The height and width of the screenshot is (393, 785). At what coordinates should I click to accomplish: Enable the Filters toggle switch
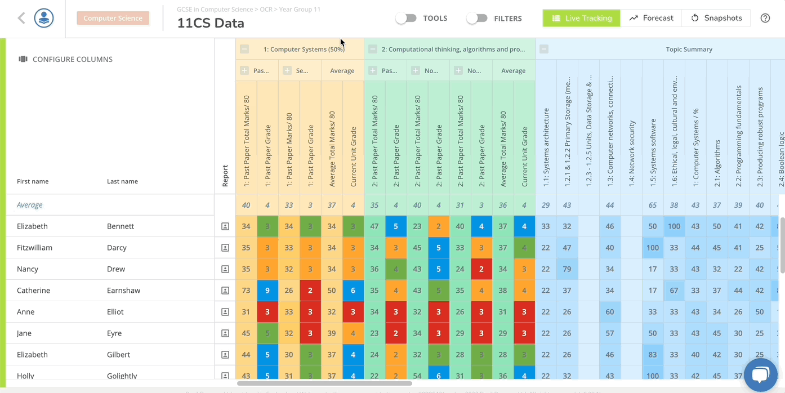[477, 18]
